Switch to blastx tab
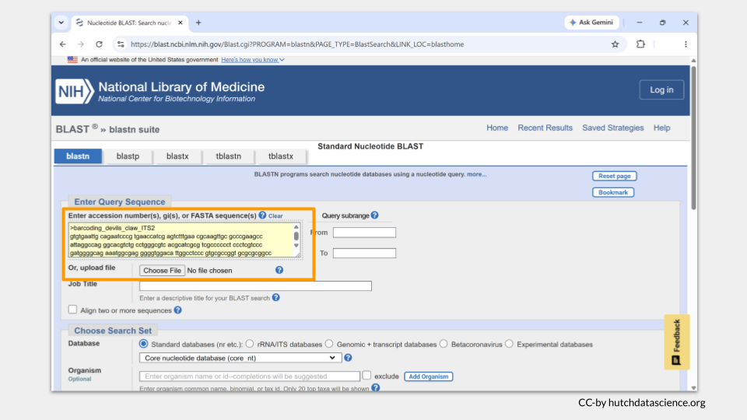 pos(177,156)
